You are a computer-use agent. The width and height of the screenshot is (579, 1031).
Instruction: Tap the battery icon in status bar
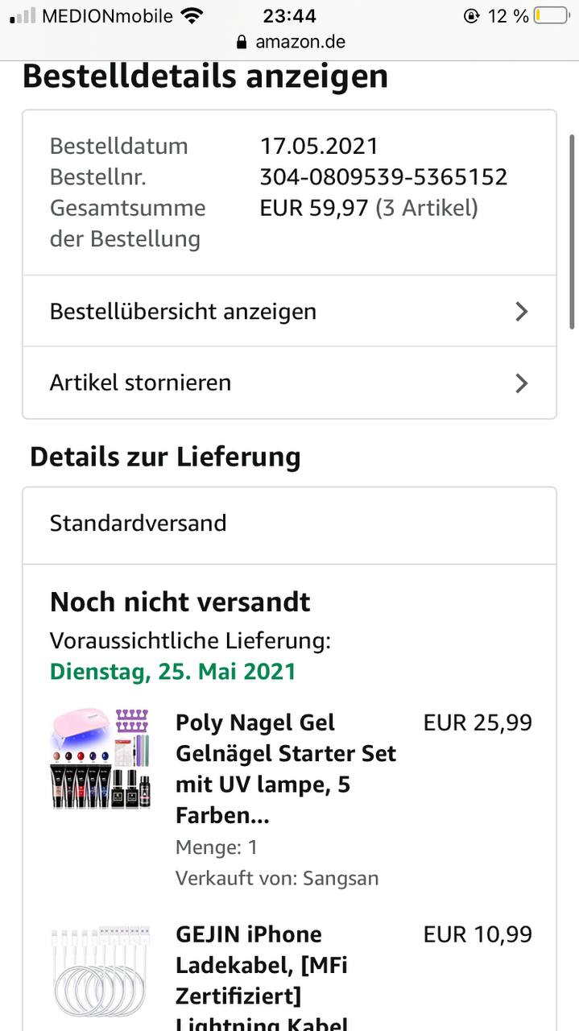(552, 15)
